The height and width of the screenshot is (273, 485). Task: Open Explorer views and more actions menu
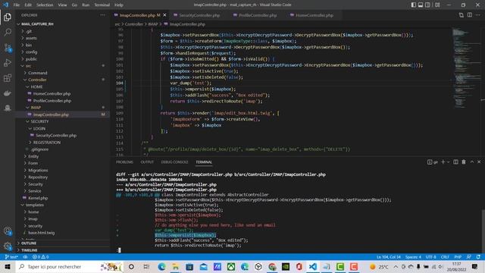[x=102, y=15]
